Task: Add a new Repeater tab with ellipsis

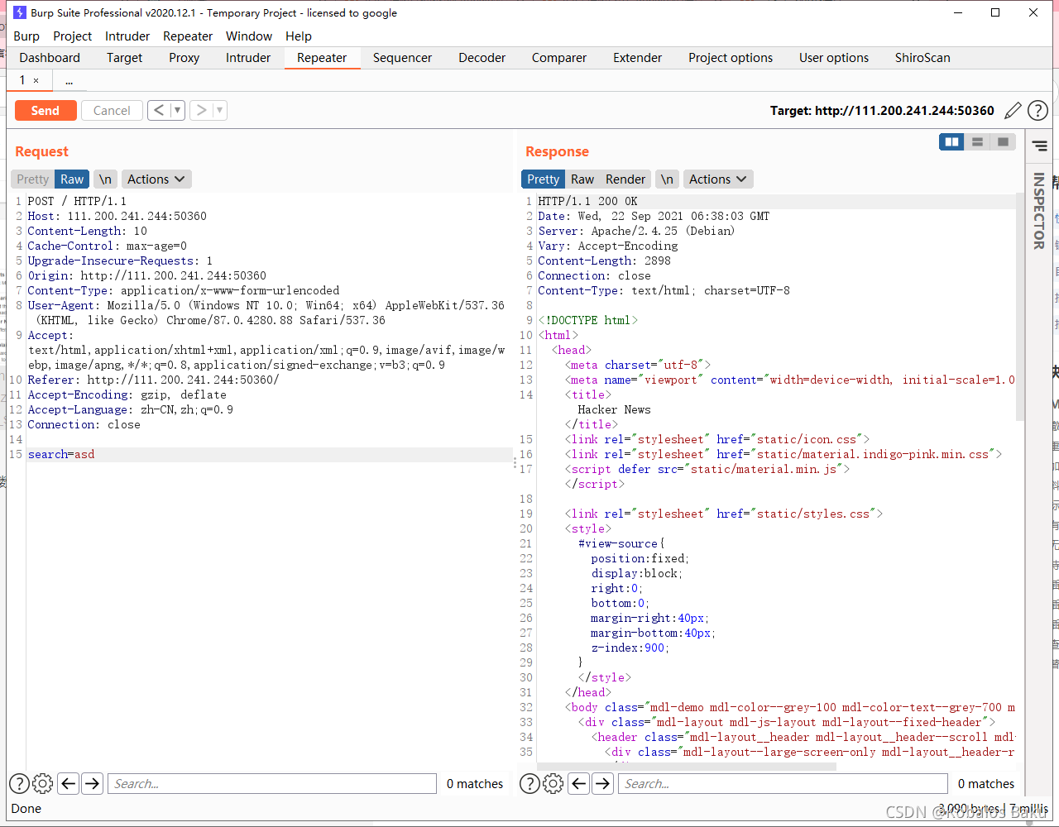Action: (69, 81)
